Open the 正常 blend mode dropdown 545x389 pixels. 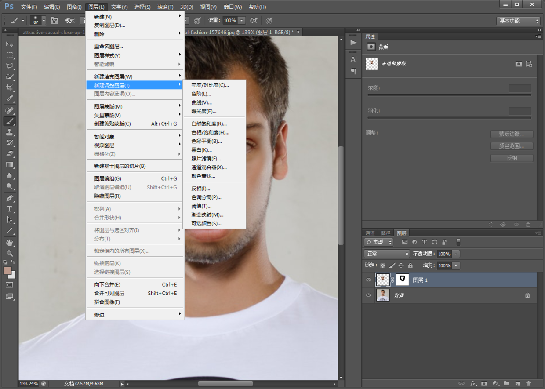pyautogui.click(x=387, y=254)
